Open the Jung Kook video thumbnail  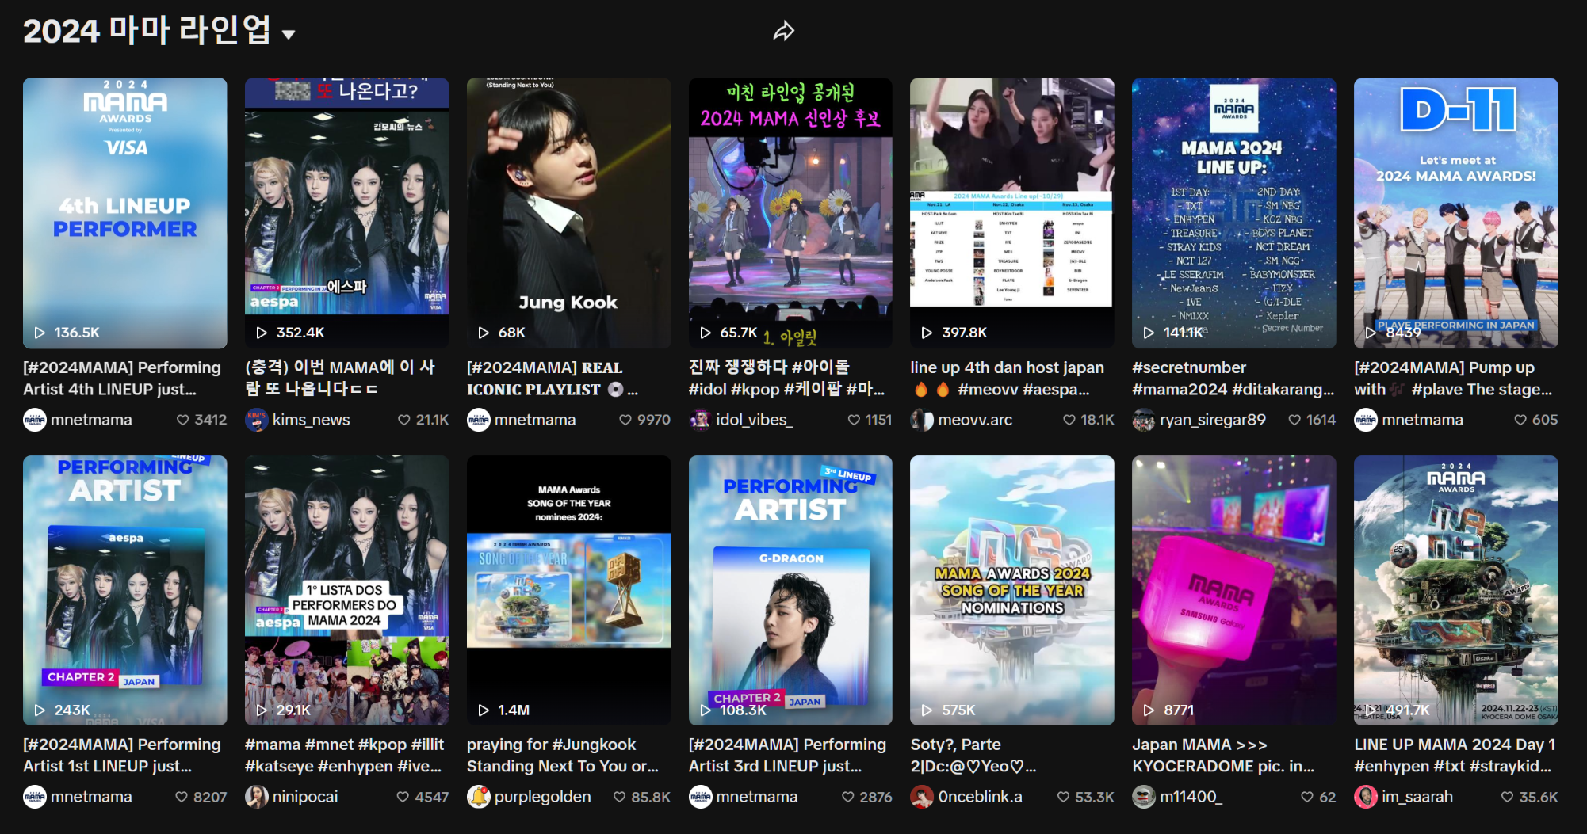pyautogui.click(x=569, y=213)
